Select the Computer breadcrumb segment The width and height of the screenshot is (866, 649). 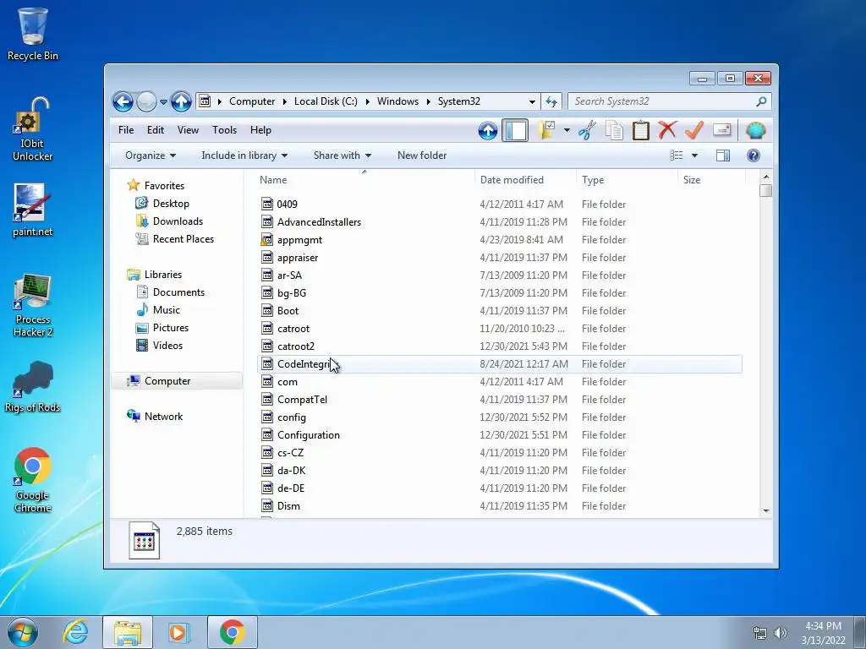click(252, 101)
